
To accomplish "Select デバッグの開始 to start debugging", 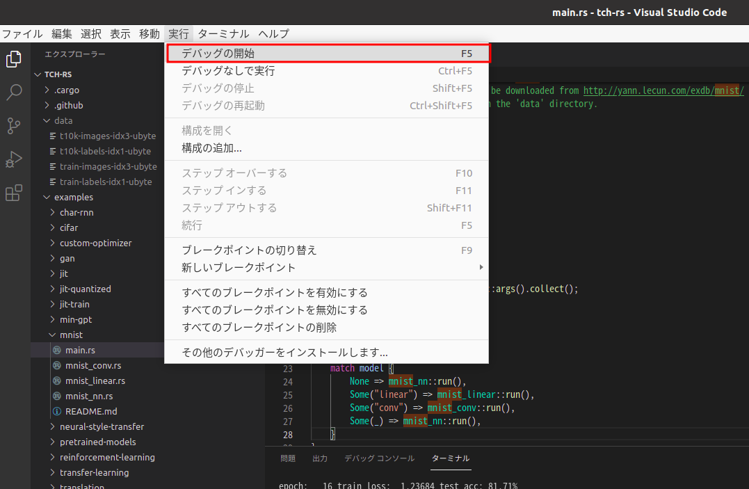I will point(223,52).
